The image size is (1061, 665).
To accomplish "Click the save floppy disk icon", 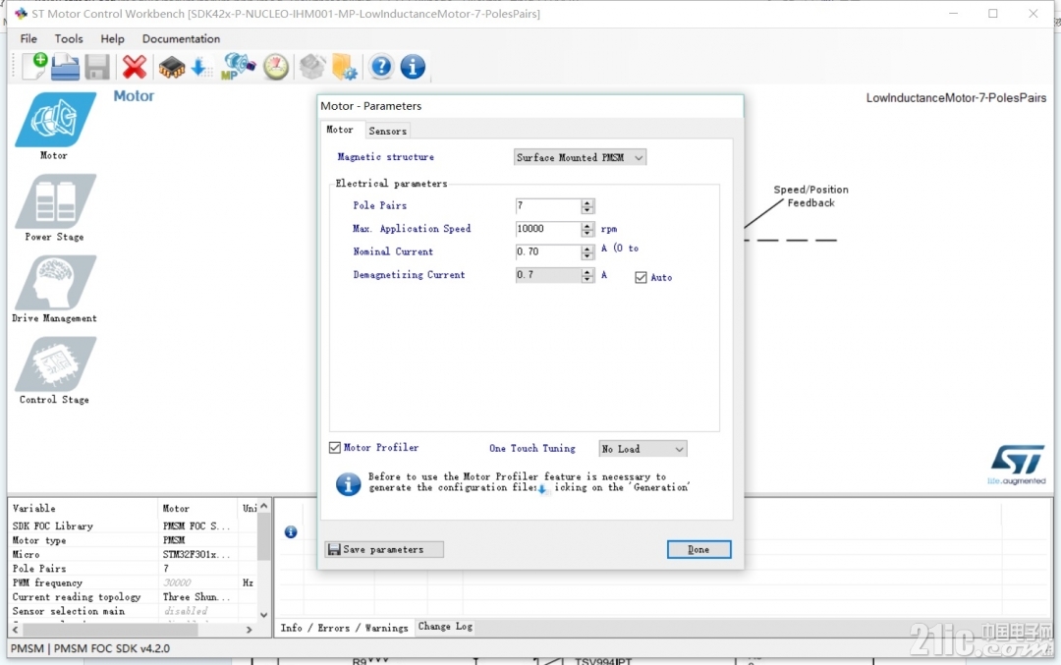I will [x=96, y=67].
